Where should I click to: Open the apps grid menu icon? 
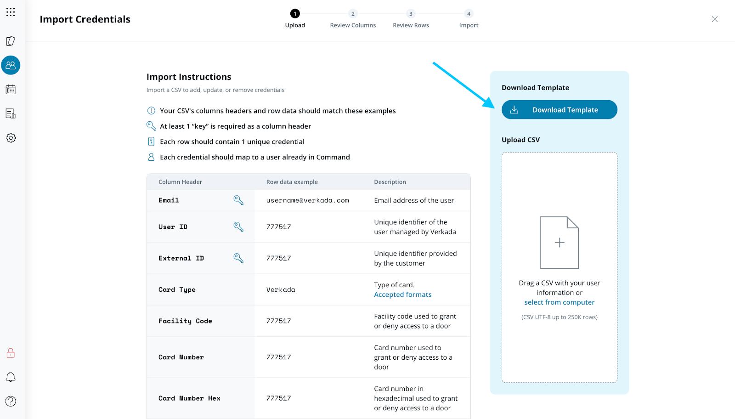point(11,12)
